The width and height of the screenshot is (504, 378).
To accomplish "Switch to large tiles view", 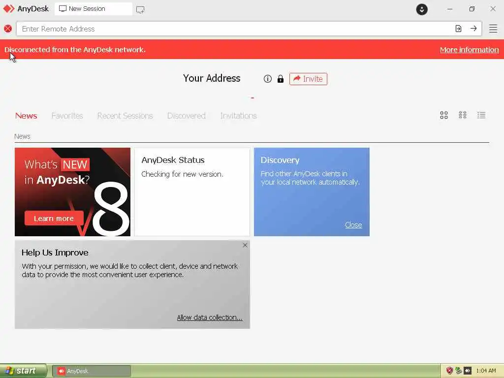I will (444, 115).
